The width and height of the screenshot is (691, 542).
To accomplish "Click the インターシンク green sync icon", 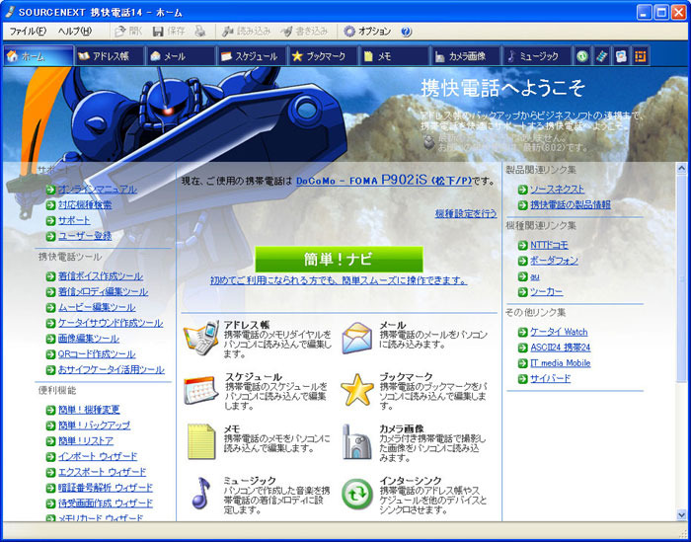I will pos(357,494).
